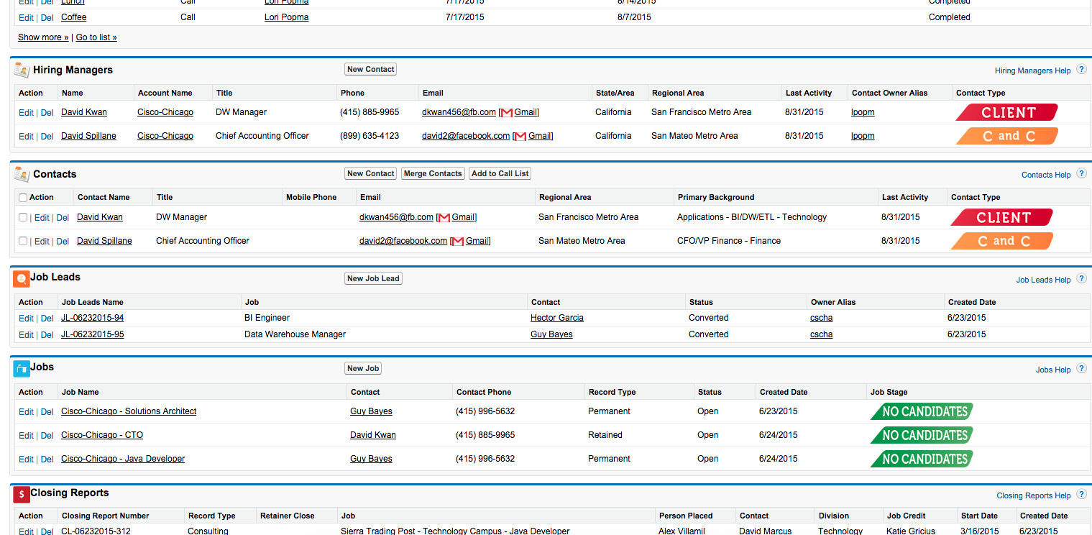Check the David Spillane checkbox in Contacts
This screenshot has width=1092, height=535.
tap(23, 241)
